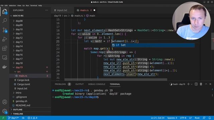The height and width of the screenshot is (120, 214).
Task: Click Ln 21, Col 24 status item
Action: [157, 118]
